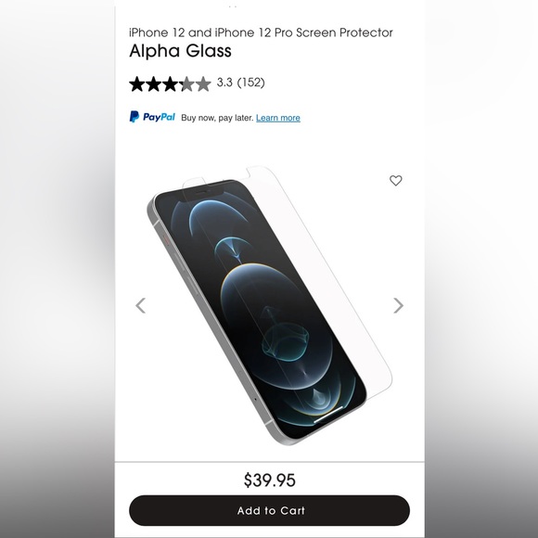Click the Alpha Glass product name
Viewport: 538px width, 538px height.
[x=180, y=51]
